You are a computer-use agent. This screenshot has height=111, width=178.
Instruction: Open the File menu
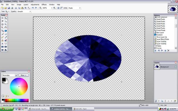tap(2, 5)
